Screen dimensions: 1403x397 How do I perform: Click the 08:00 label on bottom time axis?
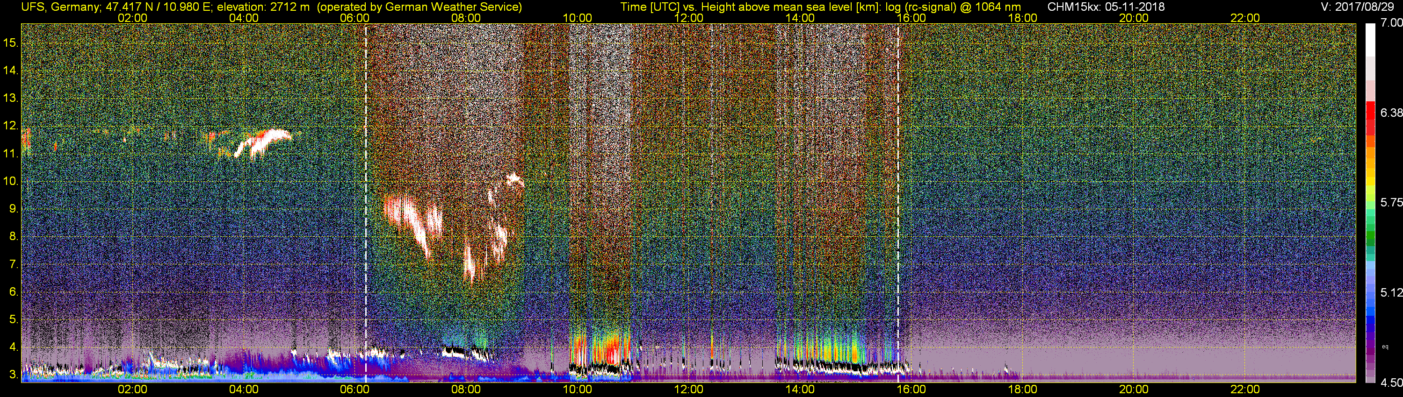[x=466, y=390]
